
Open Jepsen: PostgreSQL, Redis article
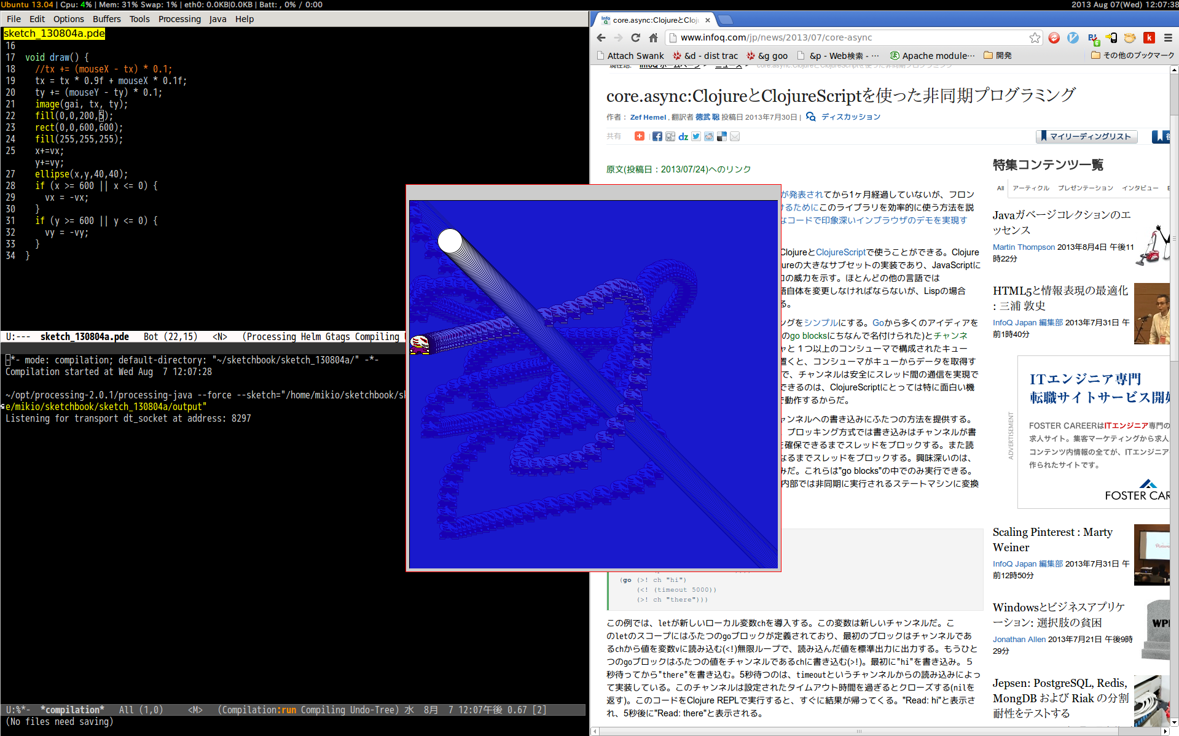point(1060,698)
